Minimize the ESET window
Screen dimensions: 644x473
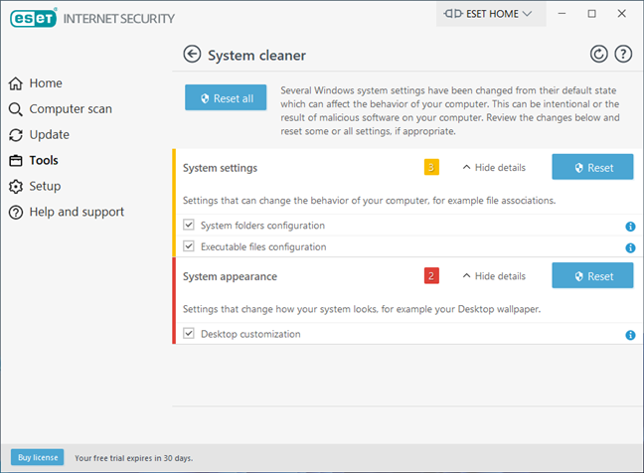562,14
